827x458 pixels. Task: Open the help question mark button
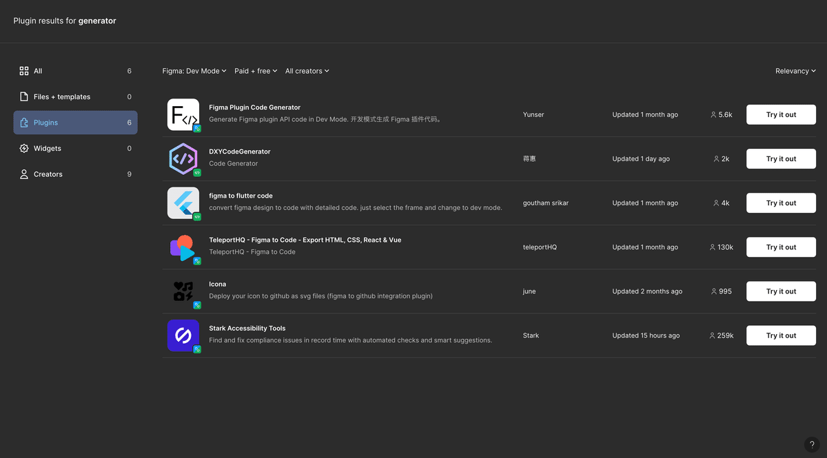coord(812,444)
